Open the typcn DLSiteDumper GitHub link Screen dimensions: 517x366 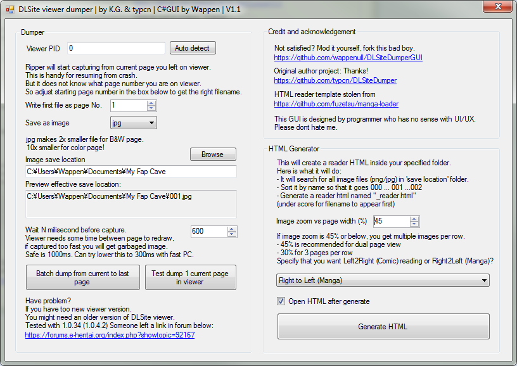(x=335, y=80)
